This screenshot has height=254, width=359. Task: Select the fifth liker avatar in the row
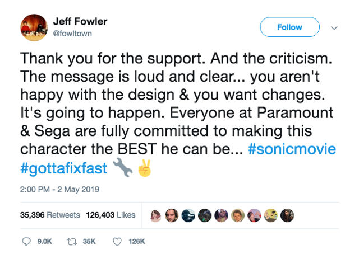pos(221,215)
